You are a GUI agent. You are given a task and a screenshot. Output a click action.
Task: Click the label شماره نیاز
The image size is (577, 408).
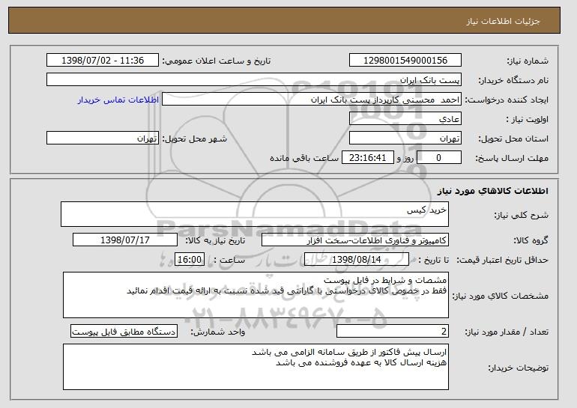528,61
